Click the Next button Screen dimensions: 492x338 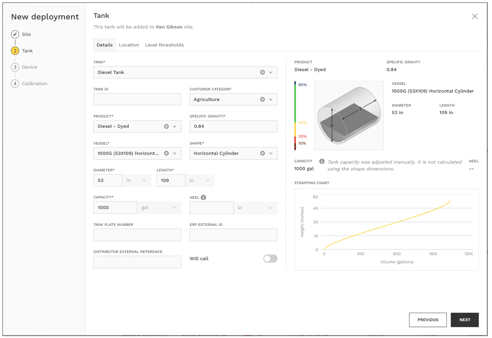(465, 320)
